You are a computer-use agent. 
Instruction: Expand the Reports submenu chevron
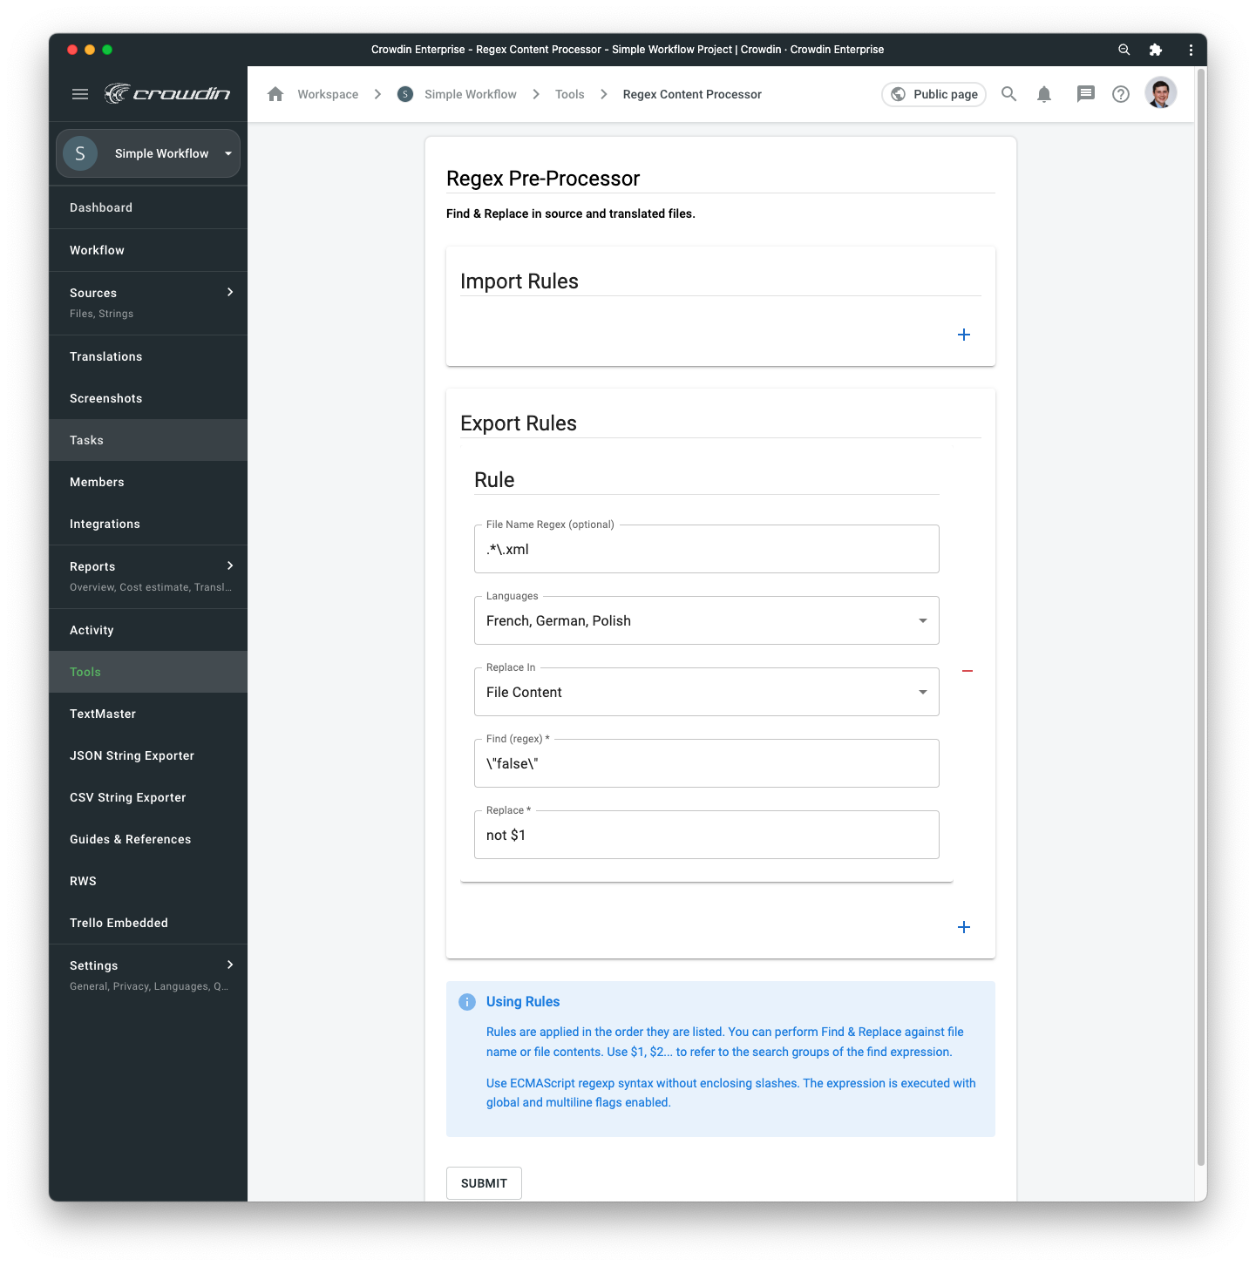pos(230,565)
